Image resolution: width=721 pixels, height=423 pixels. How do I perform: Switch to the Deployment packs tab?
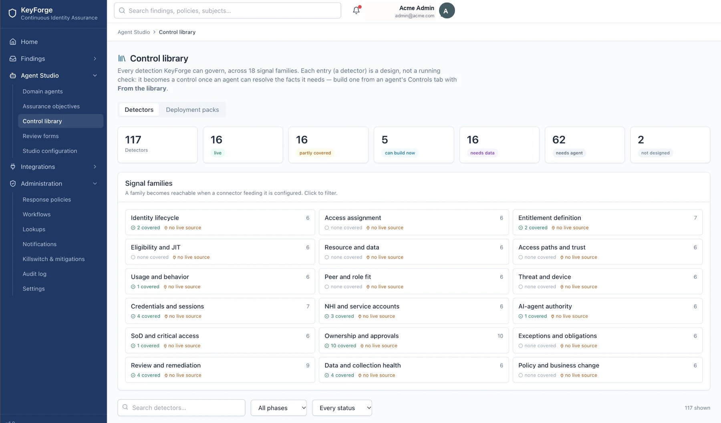click(192, 110)
